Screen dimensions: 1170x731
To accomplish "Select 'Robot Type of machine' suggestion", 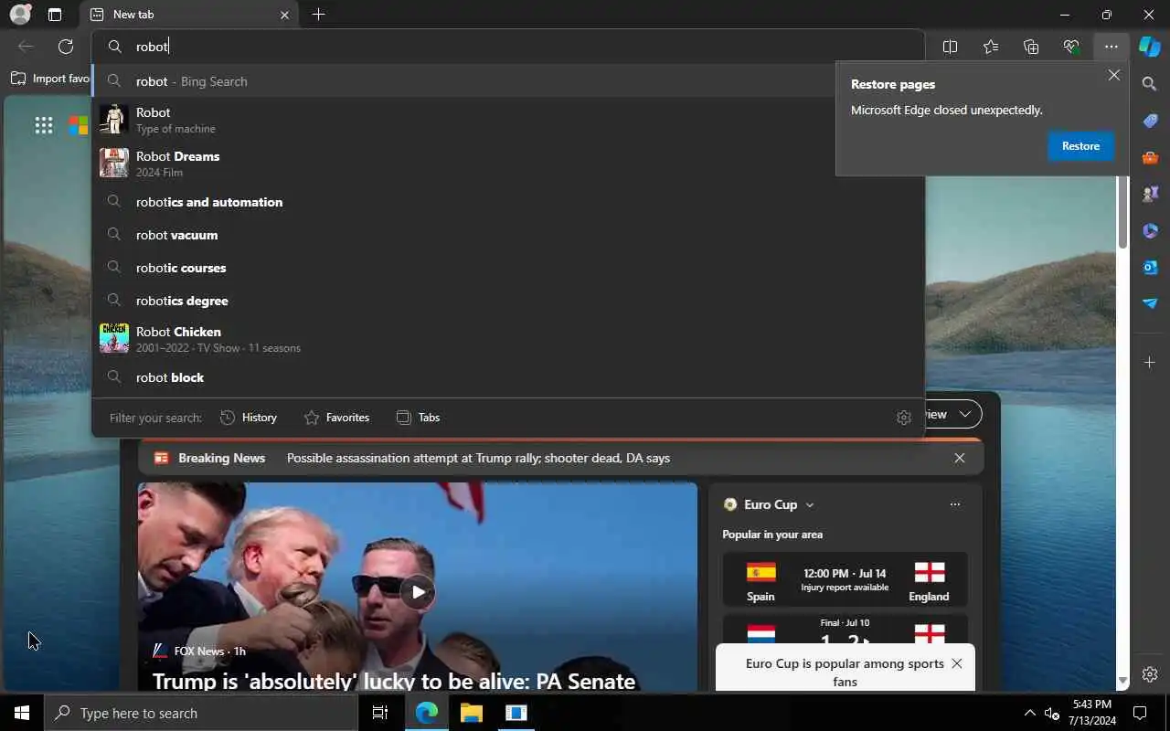I will [508, 120].
